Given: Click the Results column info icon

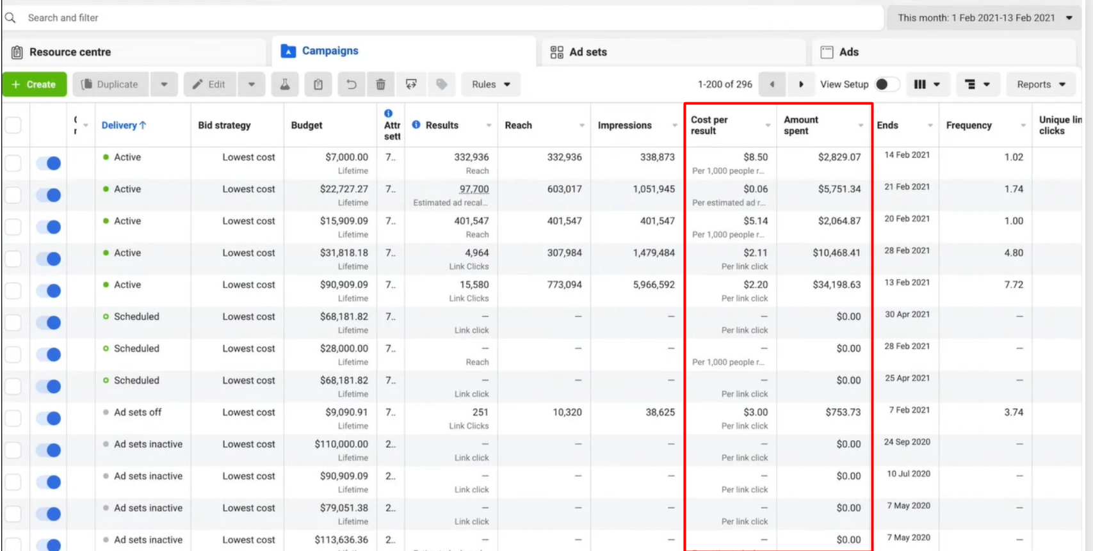Looking at the screenshot, I should coord(416,125).
